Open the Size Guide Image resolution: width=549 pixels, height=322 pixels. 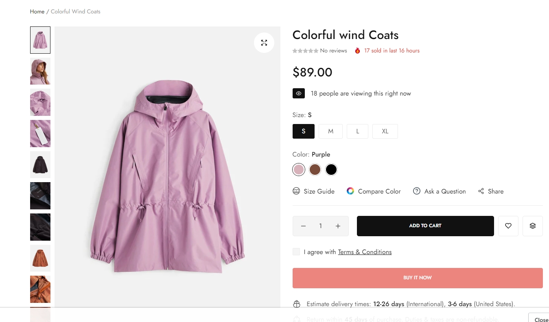click(x=314, y=191)
